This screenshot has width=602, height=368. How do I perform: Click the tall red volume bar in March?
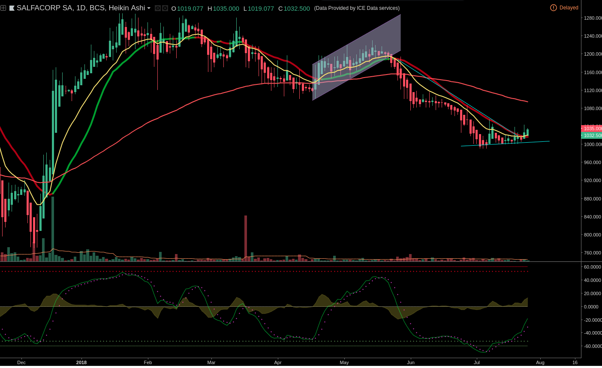246,238
